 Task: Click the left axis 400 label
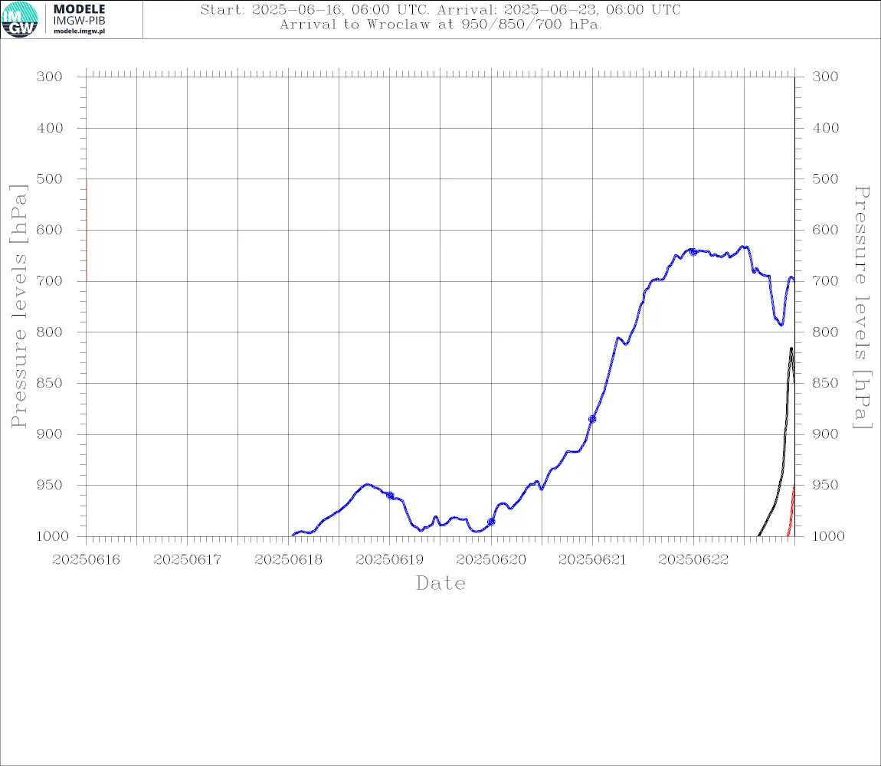(50, 128)
